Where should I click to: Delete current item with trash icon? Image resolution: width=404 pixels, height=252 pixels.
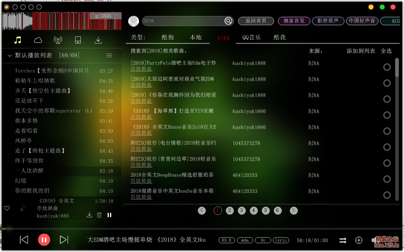point(99,215)
